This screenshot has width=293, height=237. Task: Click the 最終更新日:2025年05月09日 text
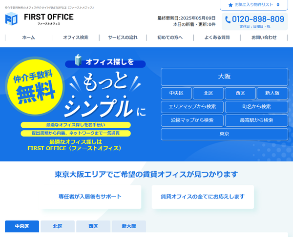pyautogui.click(x=187, y=18)
